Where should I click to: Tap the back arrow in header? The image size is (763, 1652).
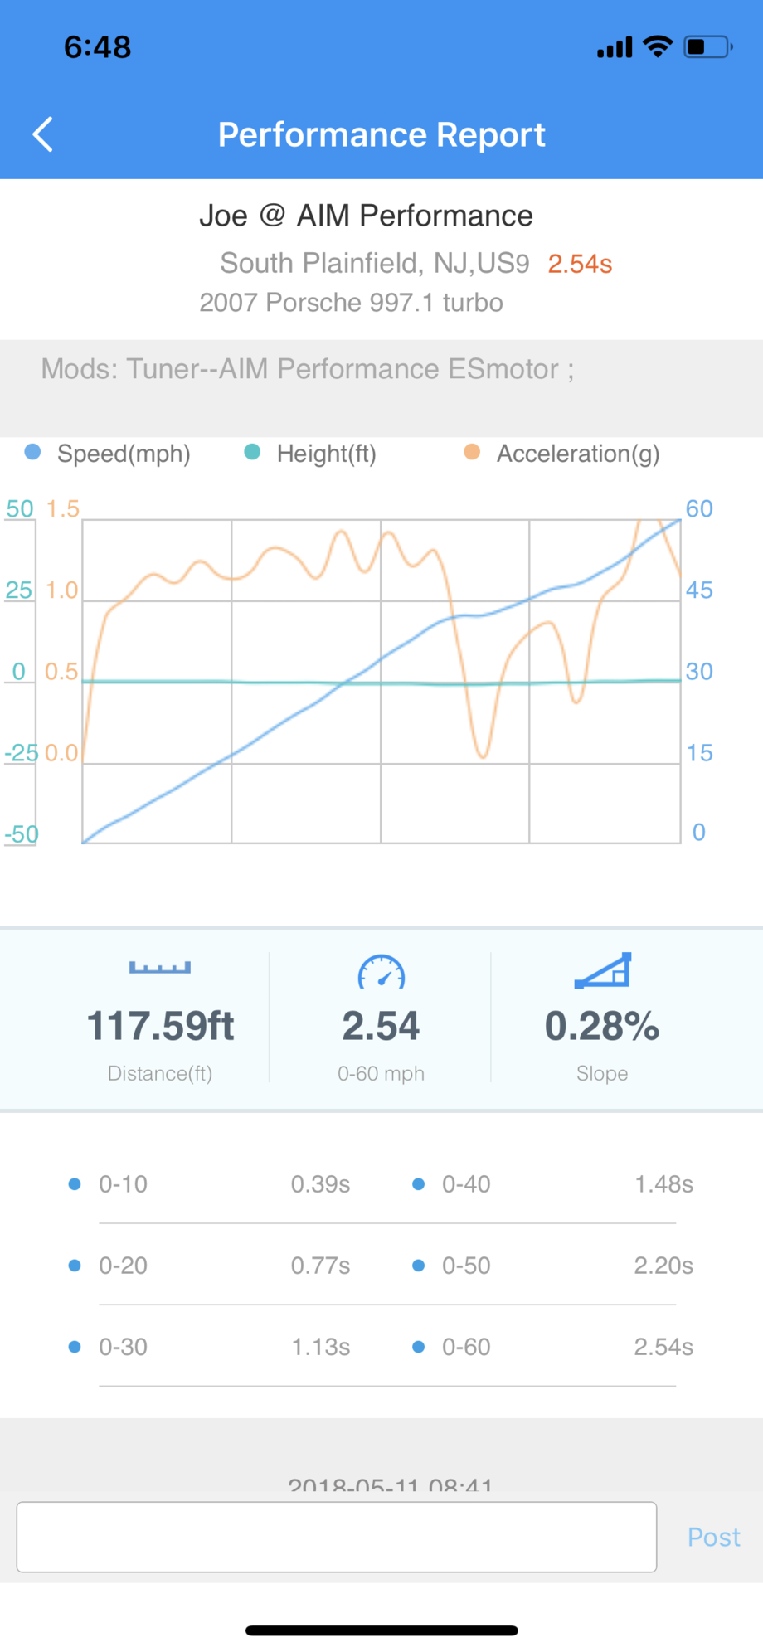point(43,134)
